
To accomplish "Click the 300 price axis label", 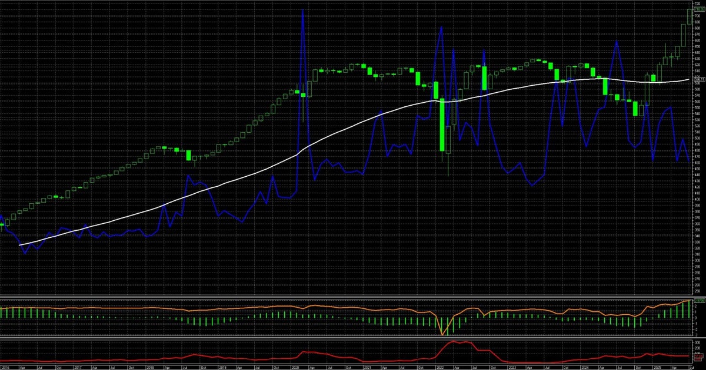I will [697, 260].
